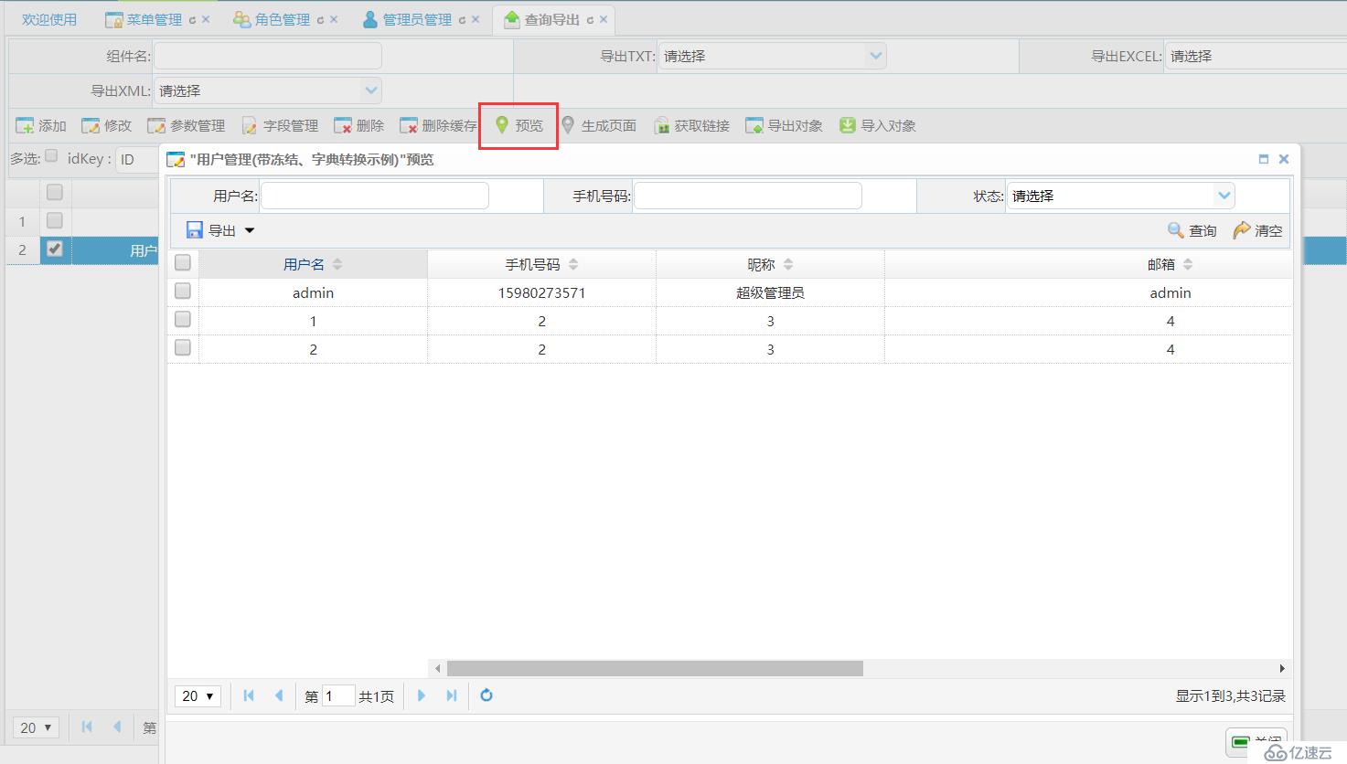Change preview page size from 20
The image size is (1347, 764).
point(198,696)
